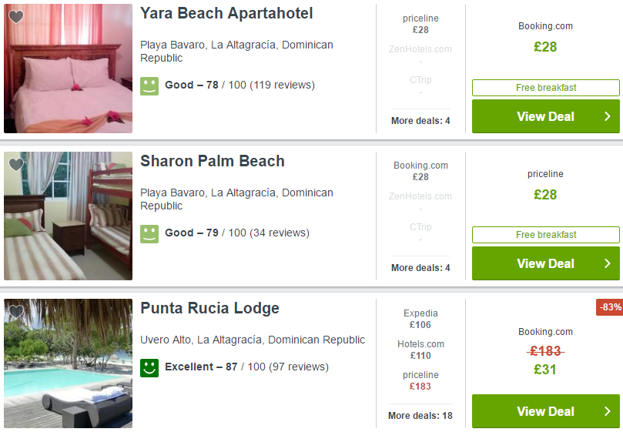Image resolution: width=623 pixels, height=432 pixels.
Task: Open Sharon Palm Beach bunk bed photo
Action: 68,216
